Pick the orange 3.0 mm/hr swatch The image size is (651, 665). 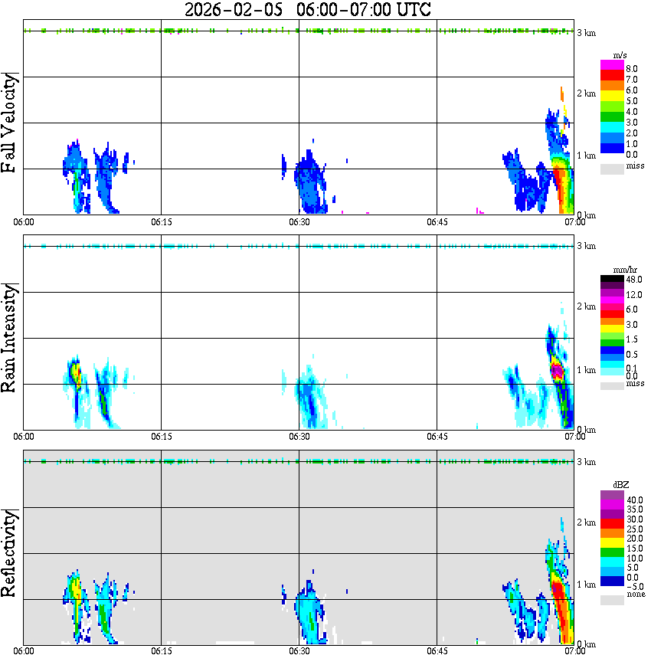612,321
